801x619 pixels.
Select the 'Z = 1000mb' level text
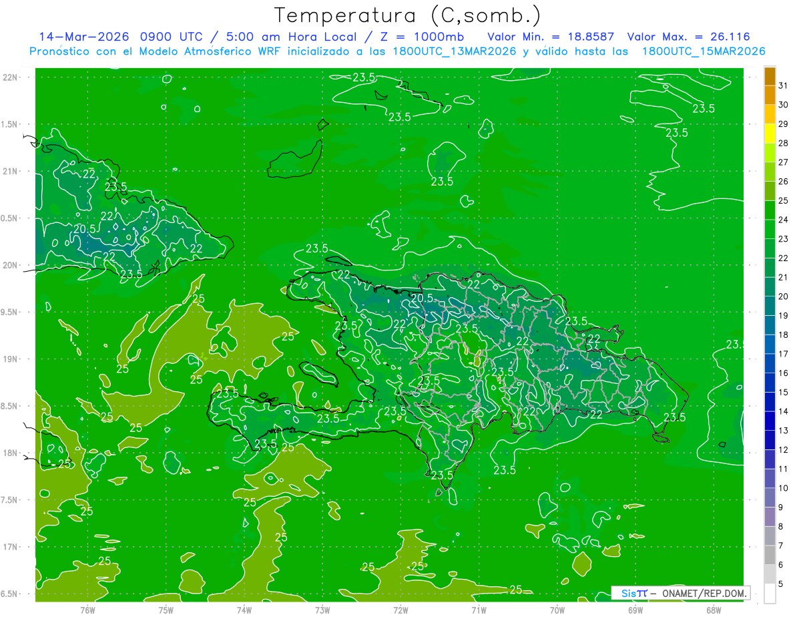click(424, 37)
